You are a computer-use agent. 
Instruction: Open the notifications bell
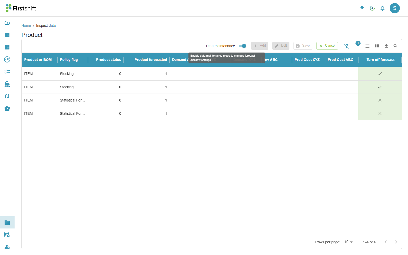click(382, 8)
